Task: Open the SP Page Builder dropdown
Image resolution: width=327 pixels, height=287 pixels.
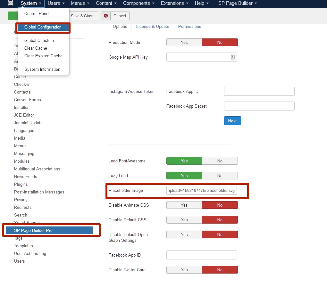Action: tap(238, 4)
